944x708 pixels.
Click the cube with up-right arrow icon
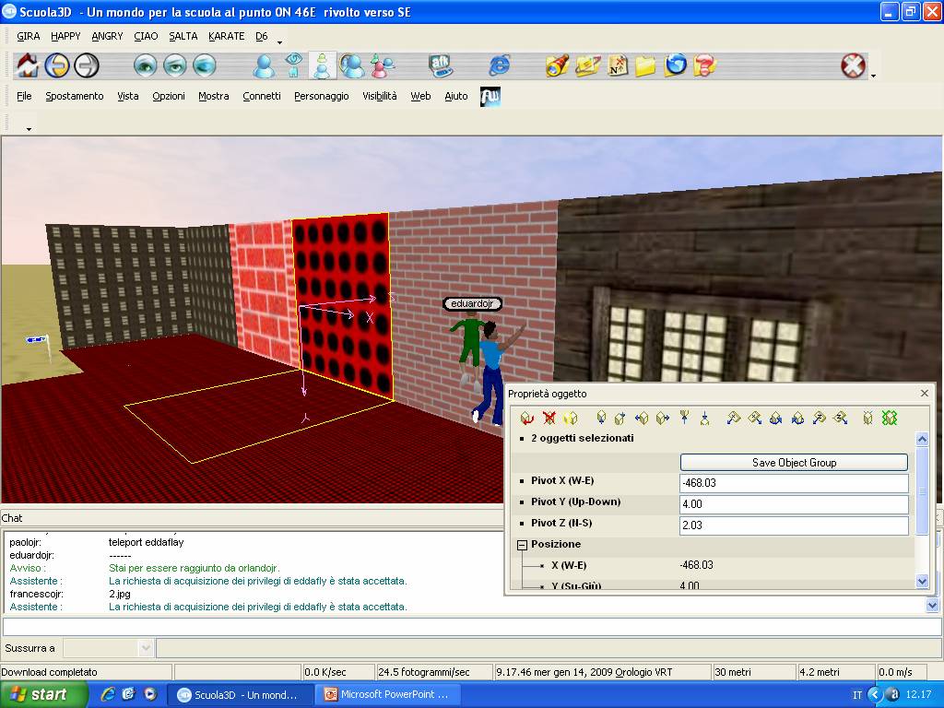pos(620,418)
